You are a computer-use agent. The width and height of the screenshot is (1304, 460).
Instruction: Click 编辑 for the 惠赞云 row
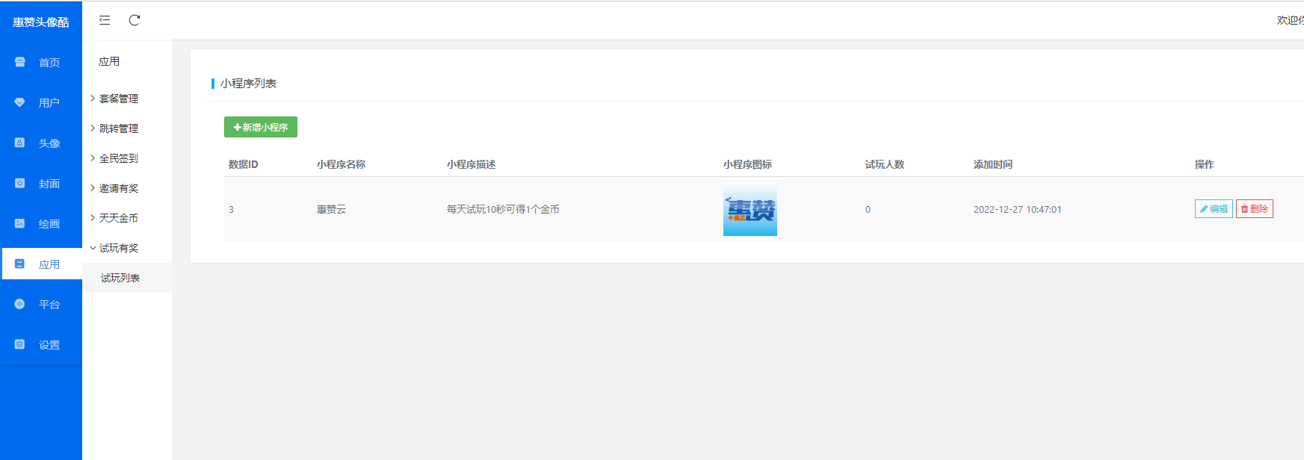pyautogui.click(x=1214, y=209)
